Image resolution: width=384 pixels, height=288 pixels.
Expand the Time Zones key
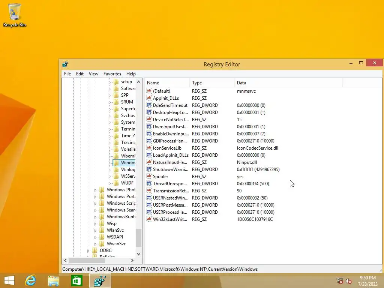(110, 136)
